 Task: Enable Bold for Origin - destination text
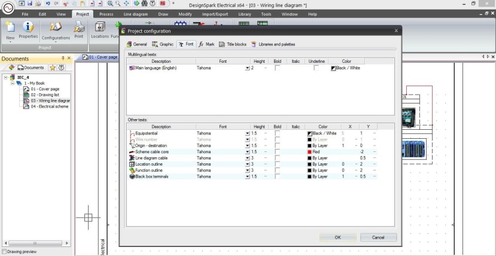[278, 146]
